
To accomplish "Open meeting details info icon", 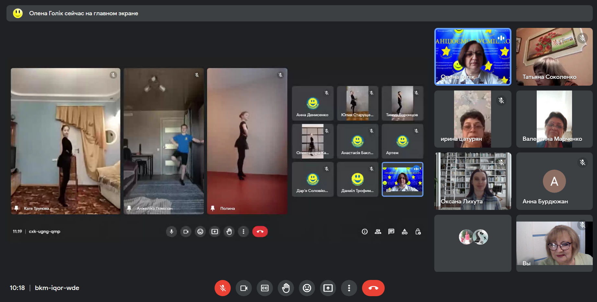I will (x=365, y=232).
